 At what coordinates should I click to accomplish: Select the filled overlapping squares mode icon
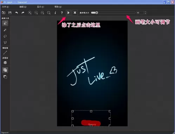pyautogui.click(x=5, y=70)
